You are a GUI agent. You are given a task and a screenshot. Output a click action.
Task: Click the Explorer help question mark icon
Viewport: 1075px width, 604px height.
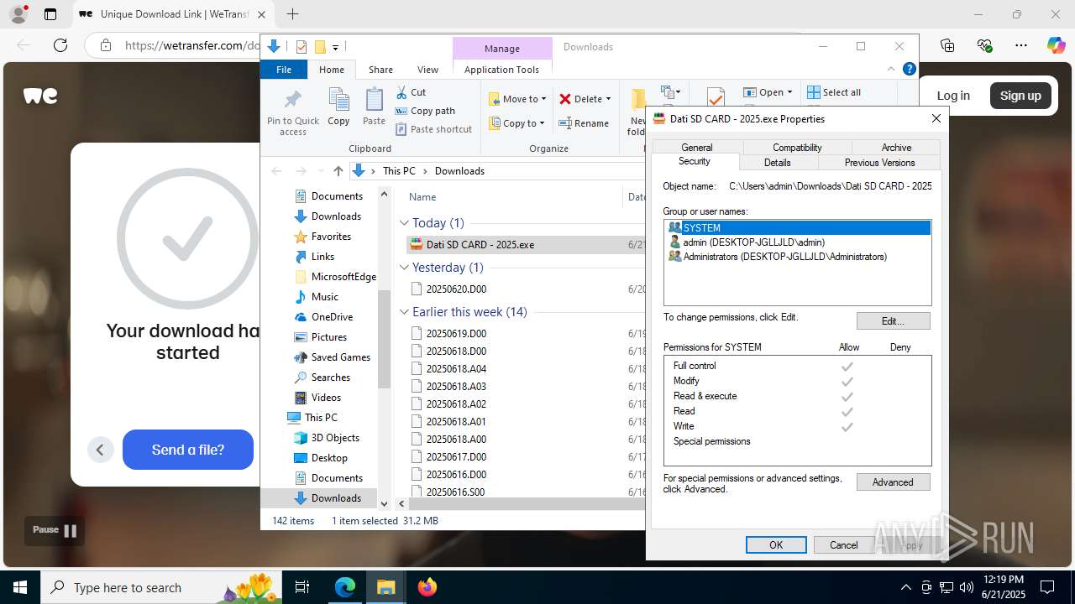pyautogui.click(x=909, y=70)
